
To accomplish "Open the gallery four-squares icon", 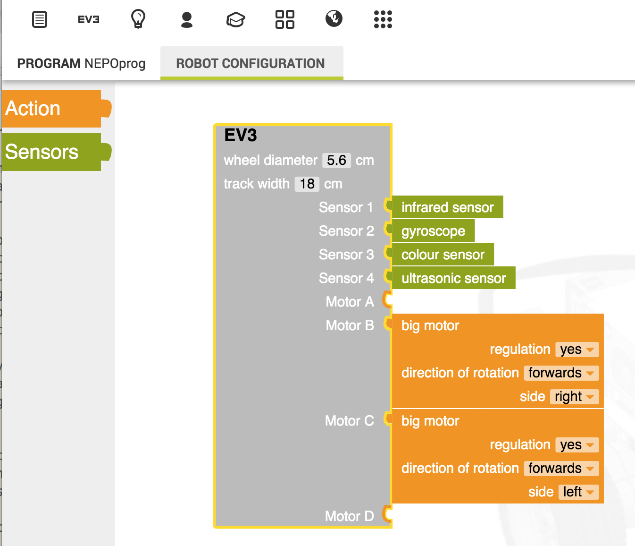I will (x=285, y=19).
